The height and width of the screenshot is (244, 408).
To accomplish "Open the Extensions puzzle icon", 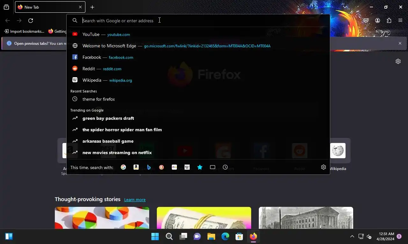I will pyautogui.click(x=389, y=21).
